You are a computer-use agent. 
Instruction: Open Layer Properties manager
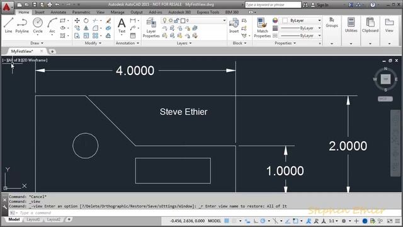tap(151, 28)
